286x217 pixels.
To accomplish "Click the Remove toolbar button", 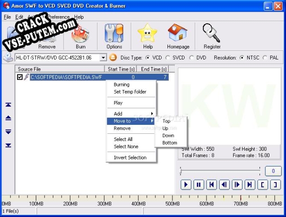I will point(47,37).
